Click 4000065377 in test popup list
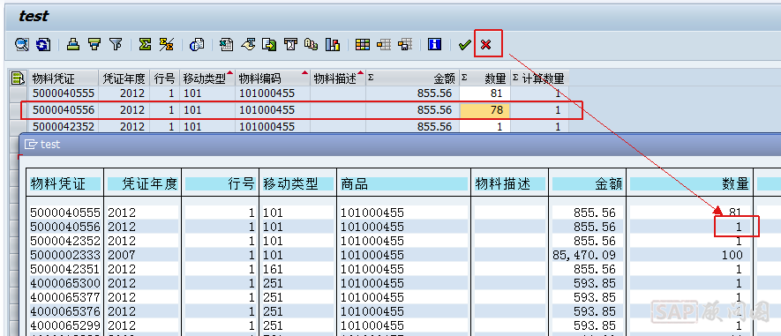Viewport: 781px width, 336px height. (x=64, y=298)
